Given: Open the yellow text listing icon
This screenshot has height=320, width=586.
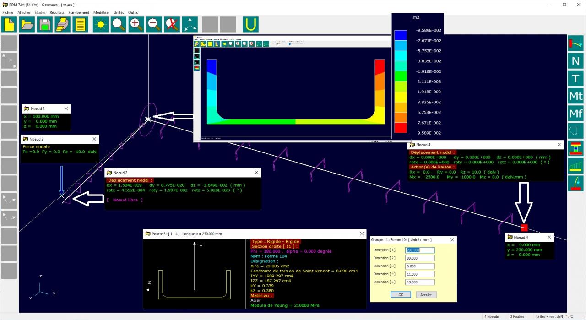Looking at the screenshot, I should (x=81, y=24).
